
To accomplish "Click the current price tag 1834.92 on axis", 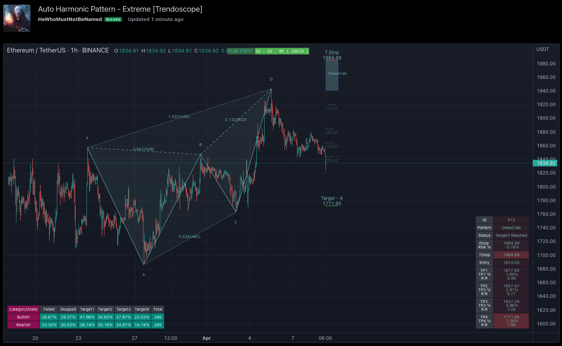I will [545, 163].
